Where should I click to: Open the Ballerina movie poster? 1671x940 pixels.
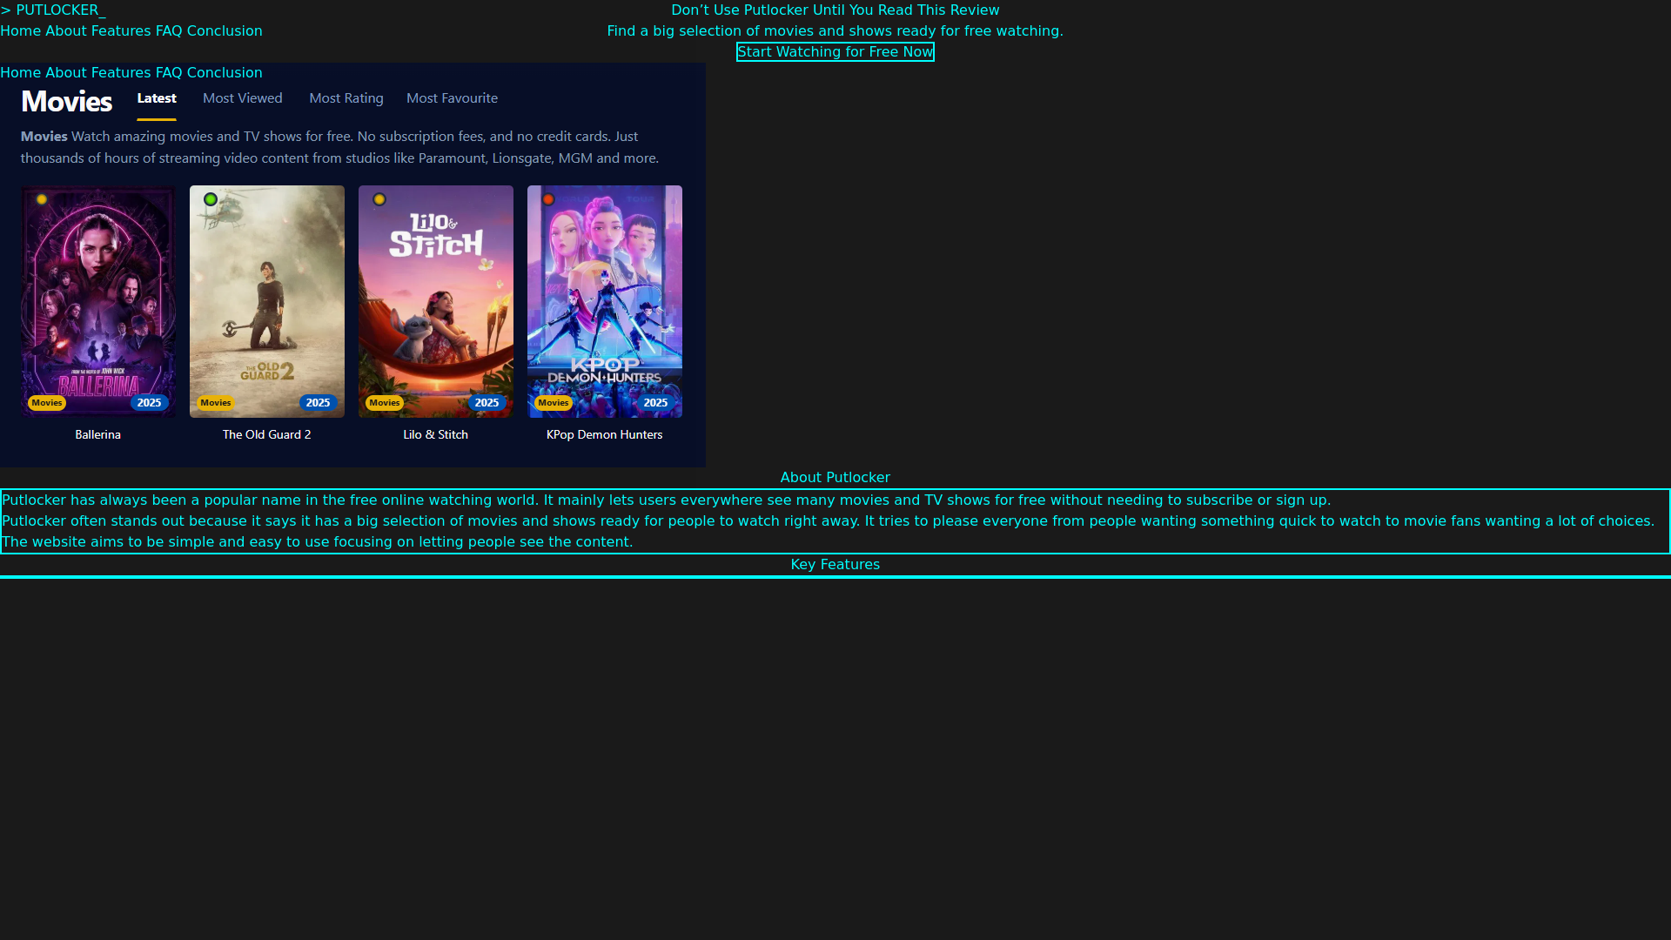[x=98, y=301]
